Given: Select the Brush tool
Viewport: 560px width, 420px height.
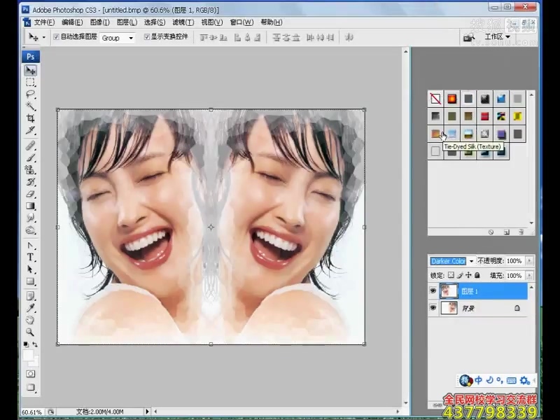Looking at the screenshot, I should [31, 157].
